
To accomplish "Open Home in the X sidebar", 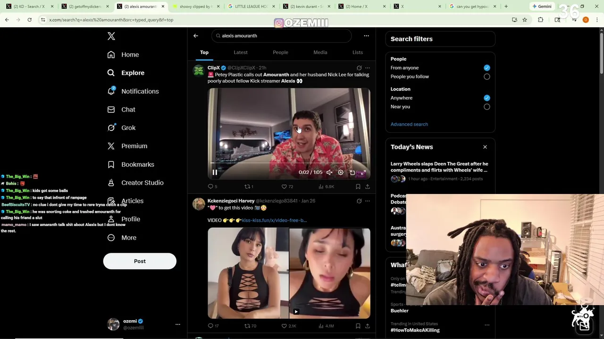I will 123,55.
